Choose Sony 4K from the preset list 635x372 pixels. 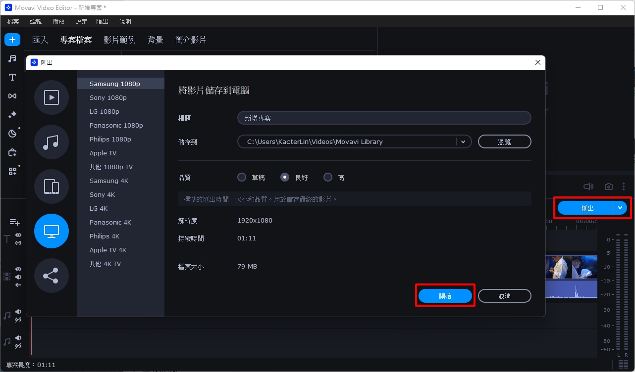click(102, 194)
